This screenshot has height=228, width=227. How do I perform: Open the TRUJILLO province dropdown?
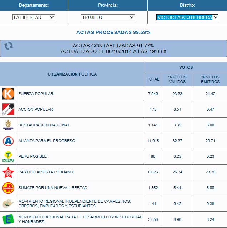point(108,17)
